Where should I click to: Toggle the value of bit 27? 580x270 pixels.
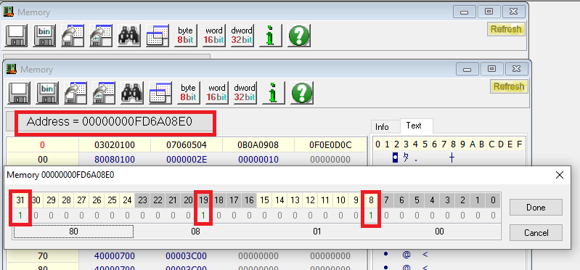(x=82, y=216)
